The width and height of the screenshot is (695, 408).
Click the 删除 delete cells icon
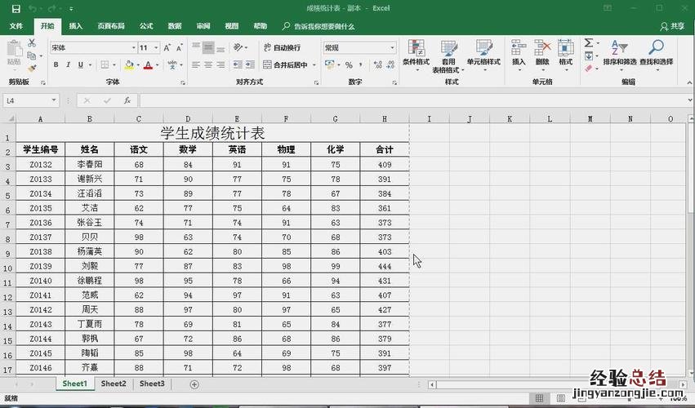point(542,54)
